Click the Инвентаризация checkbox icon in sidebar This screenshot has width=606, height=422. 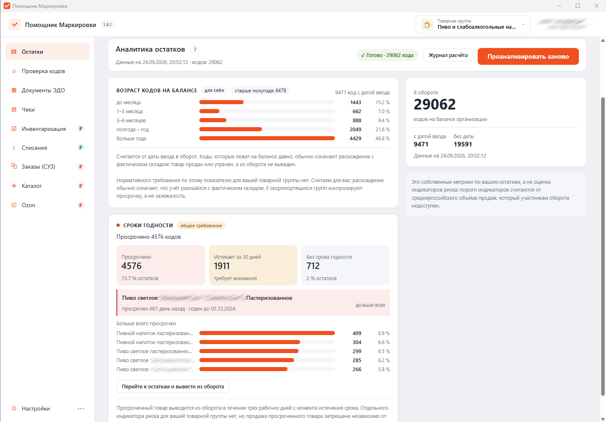point(14,129)
